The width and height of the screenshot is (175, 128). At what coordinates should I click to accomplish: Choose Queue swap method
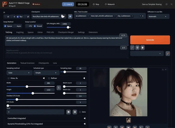tap(8, 26)
